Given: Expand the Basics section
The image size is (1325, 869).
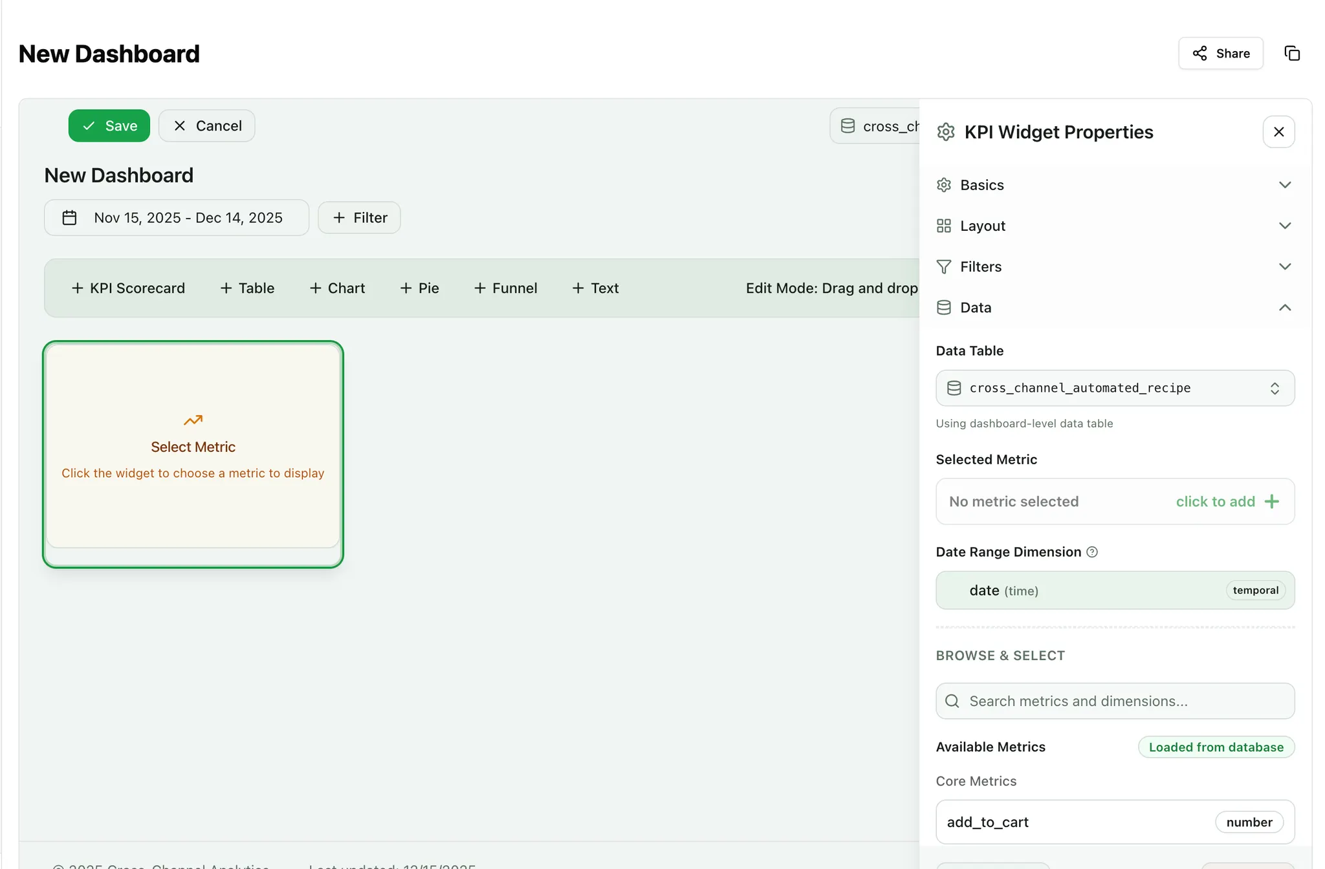Looking at the screenshot, I should point(1114,185).
